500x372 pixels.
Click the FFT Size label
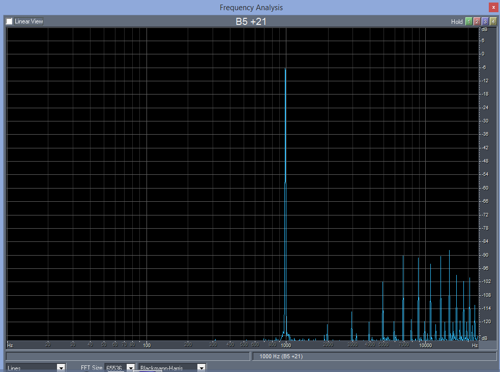coord(92,368)
